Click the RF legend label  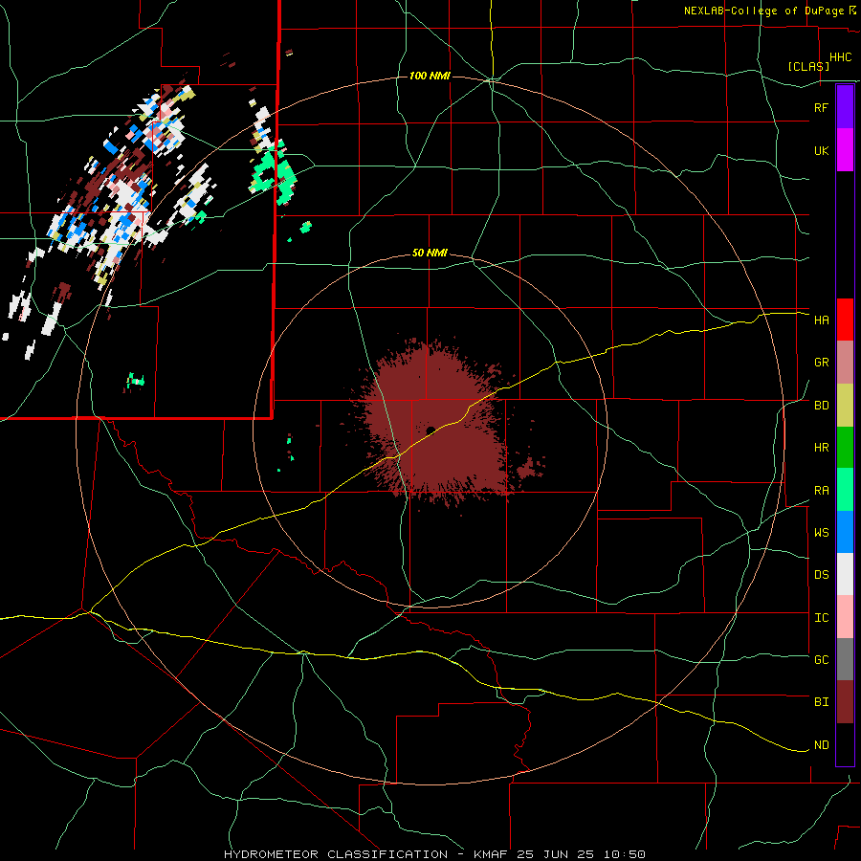tap(821, 107)
